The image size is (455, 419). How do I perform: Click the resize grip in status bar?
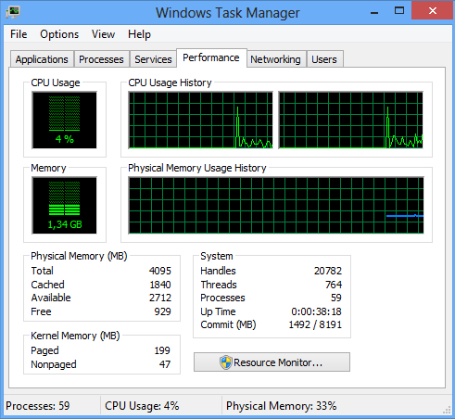click(447, 411)
